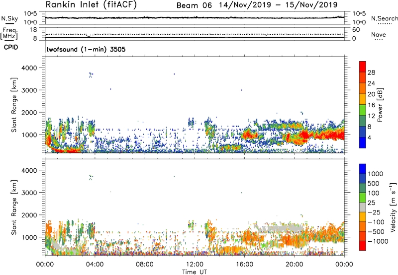Click the sky noise trace in the top panel
This screenshot has height=275, width=398.
coord(195,18)
